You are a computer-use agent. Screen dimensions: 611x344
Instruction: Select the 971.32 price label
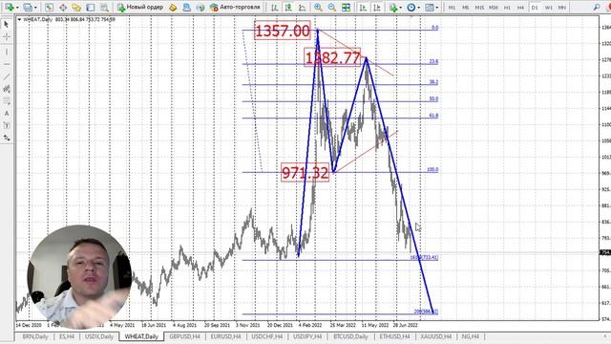click(x=305, y=173)
